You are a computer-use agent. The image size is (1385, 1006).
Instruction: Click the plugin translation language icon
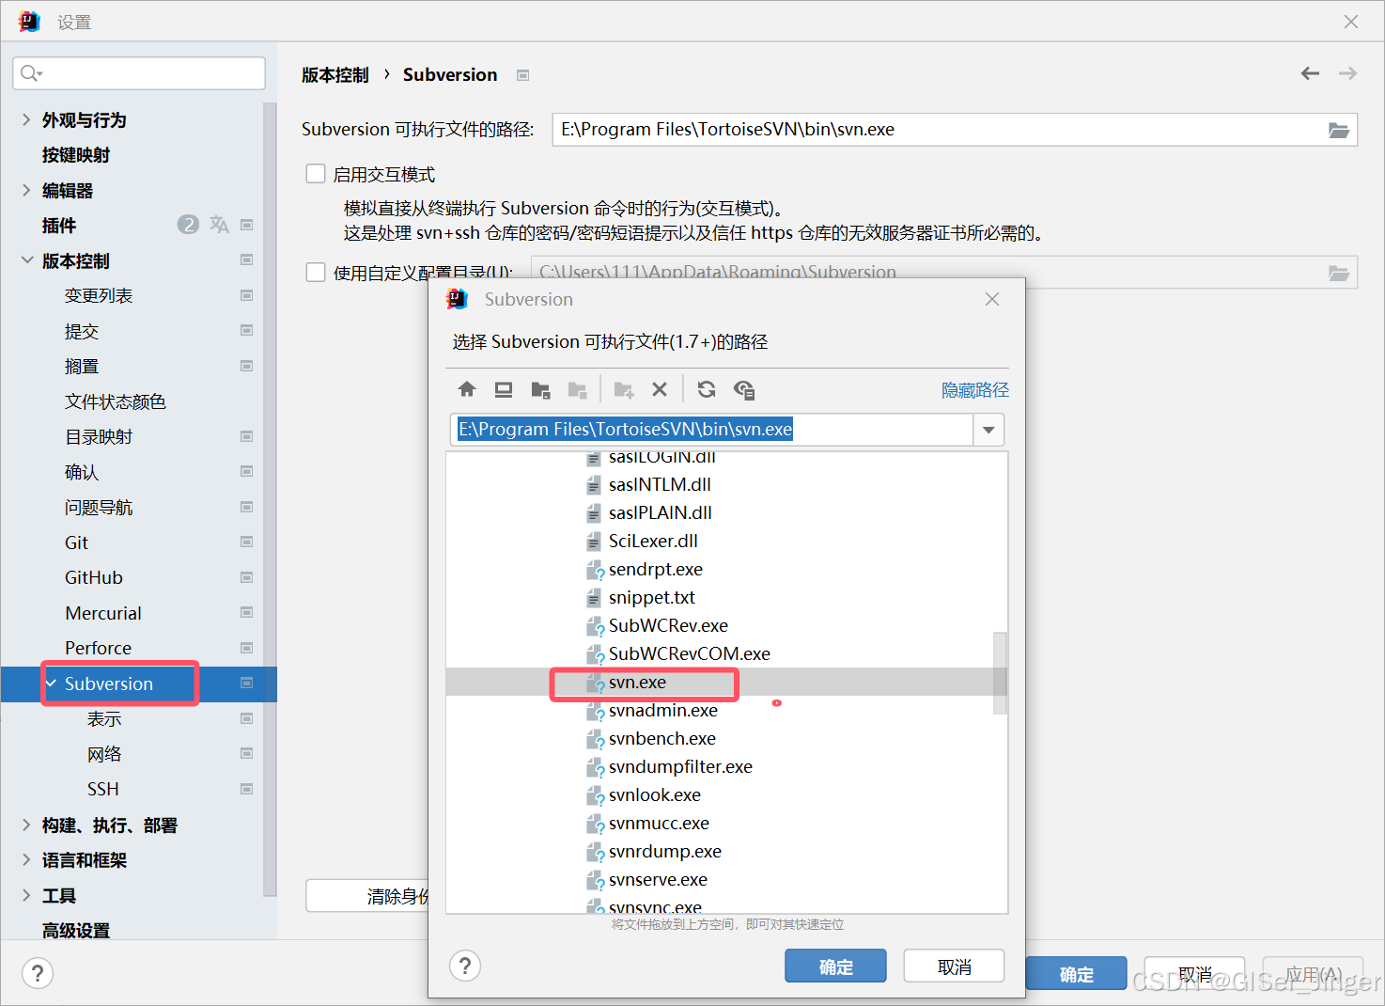click(219, 225)
